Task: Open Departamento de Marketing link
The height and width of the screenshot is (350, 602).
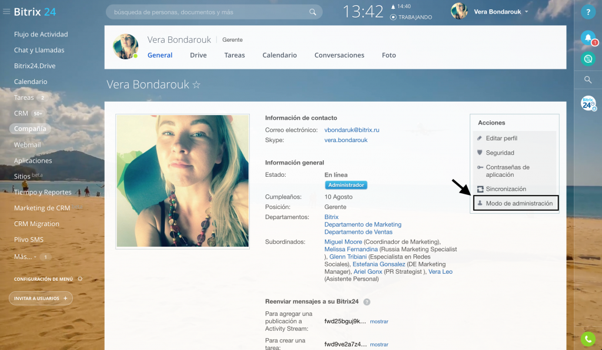Action: coord(363,224)
